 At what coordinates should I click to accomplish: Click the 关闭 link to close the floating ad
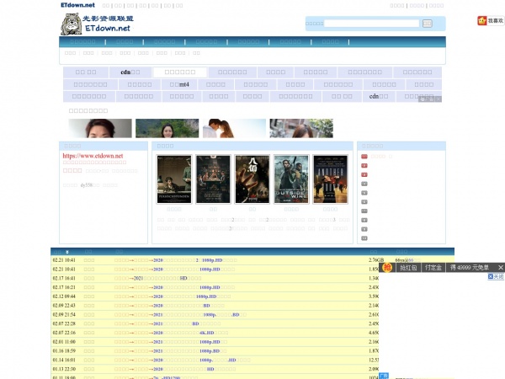496,276
